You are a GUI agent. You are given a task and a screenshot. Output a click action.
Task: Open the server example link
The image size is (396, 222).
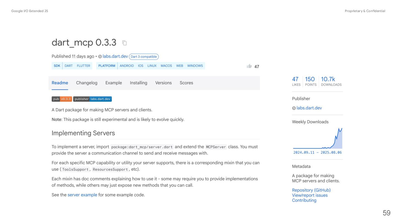(82, 195)
